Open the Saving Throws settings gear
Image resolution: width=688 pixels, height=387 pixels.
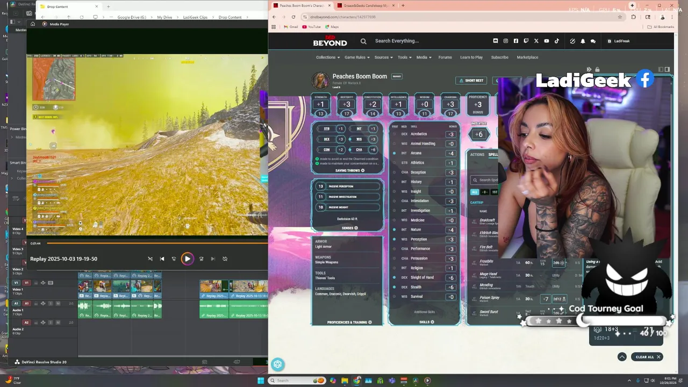(363, 170)
